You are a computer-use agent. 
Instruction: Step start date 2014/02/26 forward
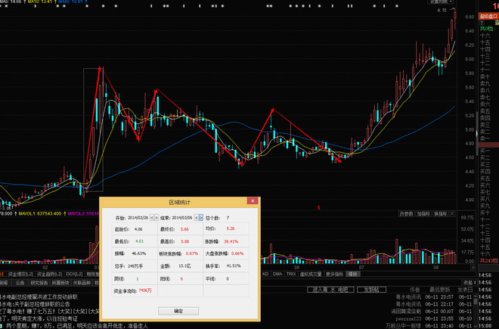coord(157,218)
